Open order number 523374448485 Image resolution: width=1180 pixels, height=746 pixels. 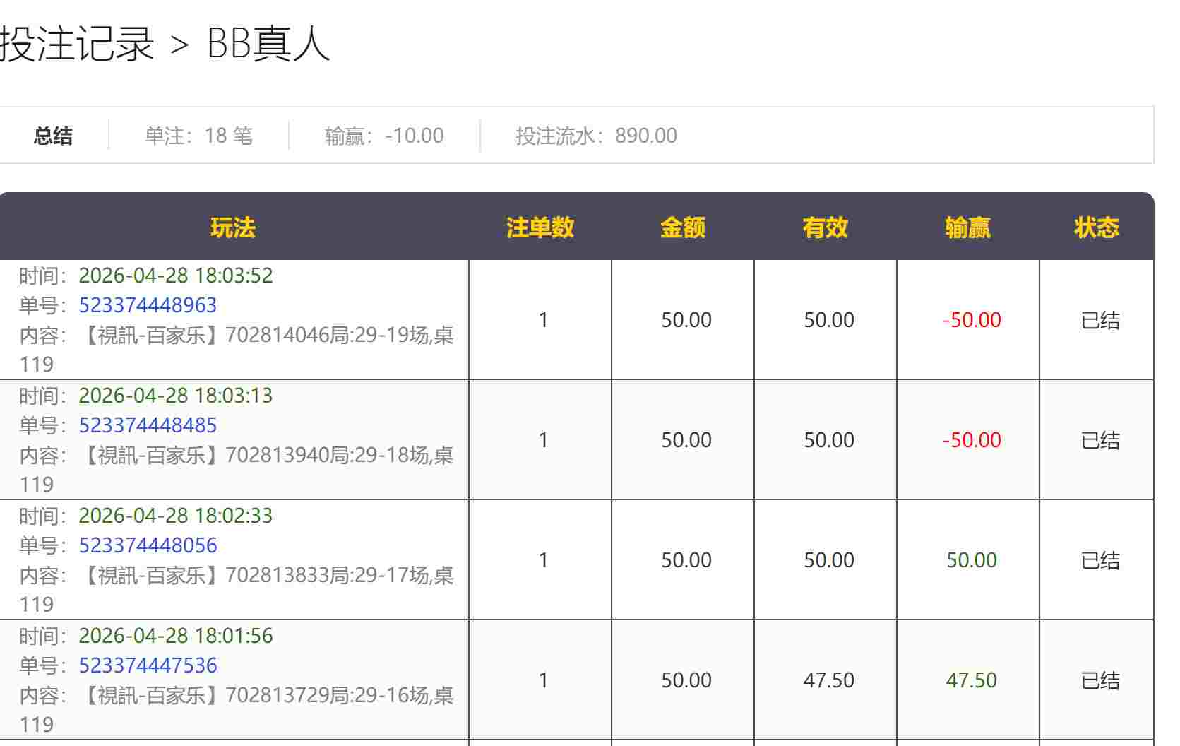(x=148, y=425)
